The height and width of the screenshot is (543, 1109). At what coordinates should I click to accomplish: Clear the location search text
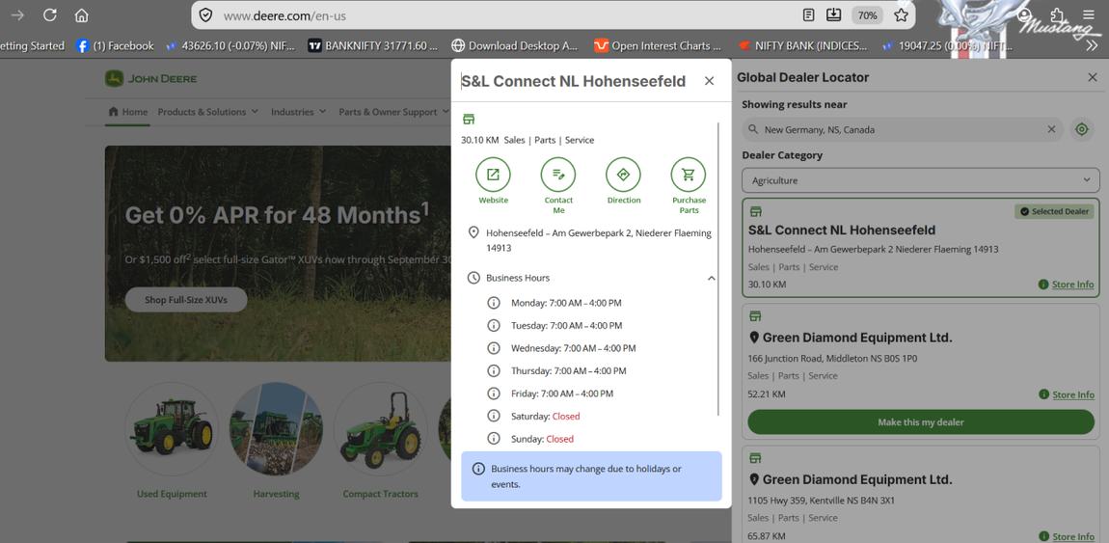[1051, 129]
